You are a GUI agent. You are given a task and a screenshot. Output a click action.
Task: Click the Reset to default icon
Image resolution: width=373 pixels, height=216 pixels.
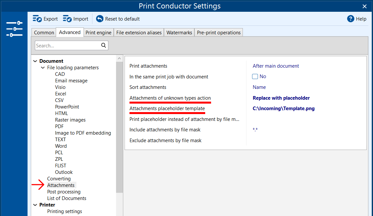tap(100, 19)
